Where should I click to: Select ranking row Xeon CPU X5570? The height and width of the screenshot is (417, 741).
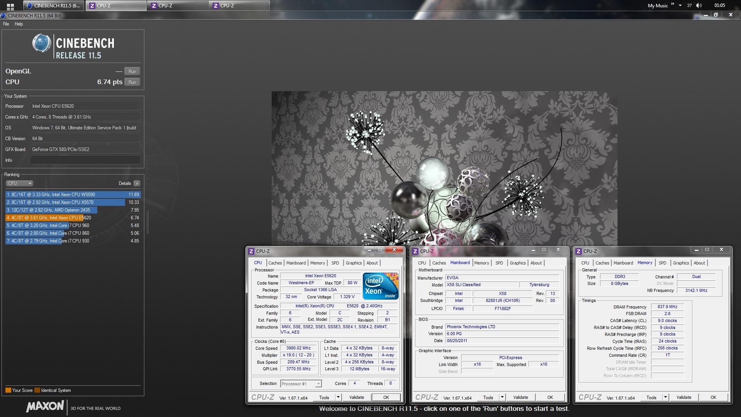click(73, 202)
